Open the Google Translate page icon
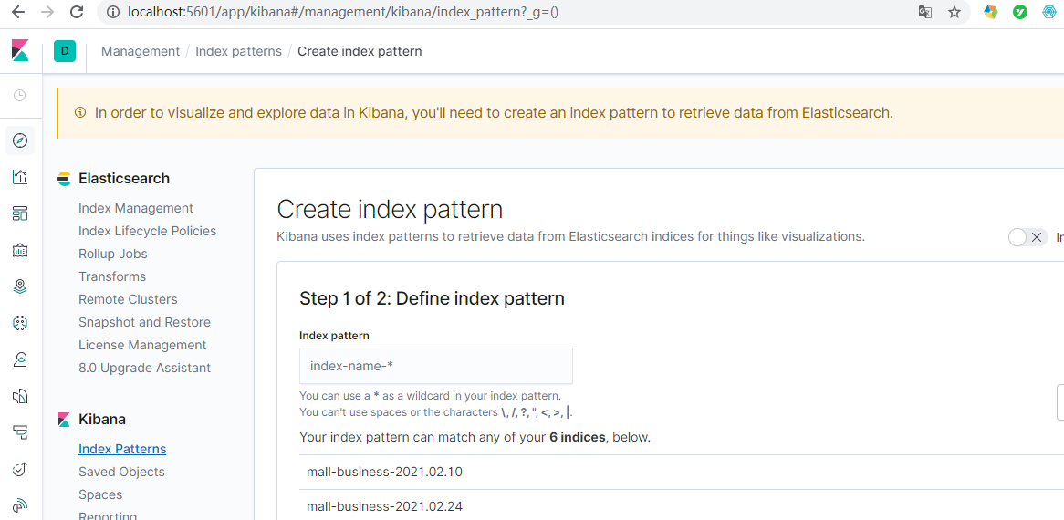1064x520 pixels. pyautogui.click(x=925, y=13)
